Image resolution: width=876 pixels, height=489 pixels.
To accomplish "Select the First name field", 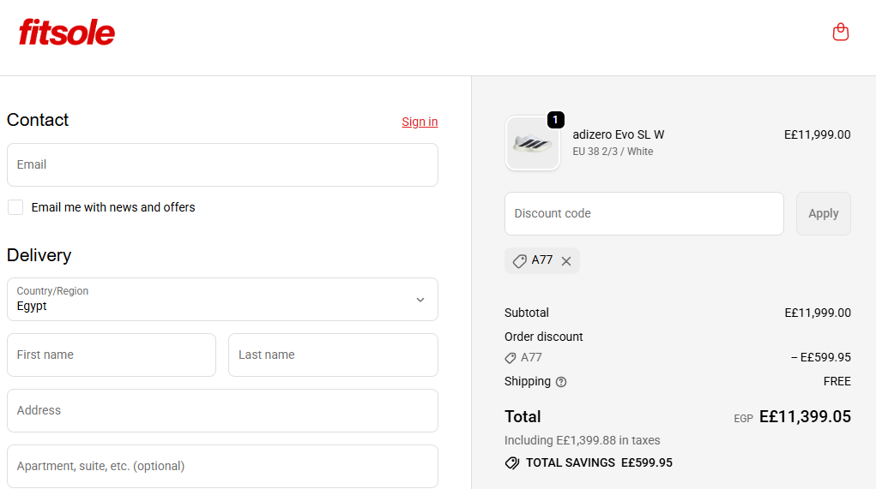I will [x=112, y=355].
